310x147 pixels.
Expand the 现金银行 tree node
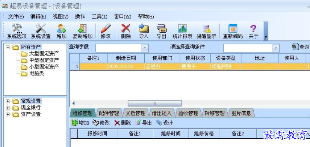pos(8,108)
